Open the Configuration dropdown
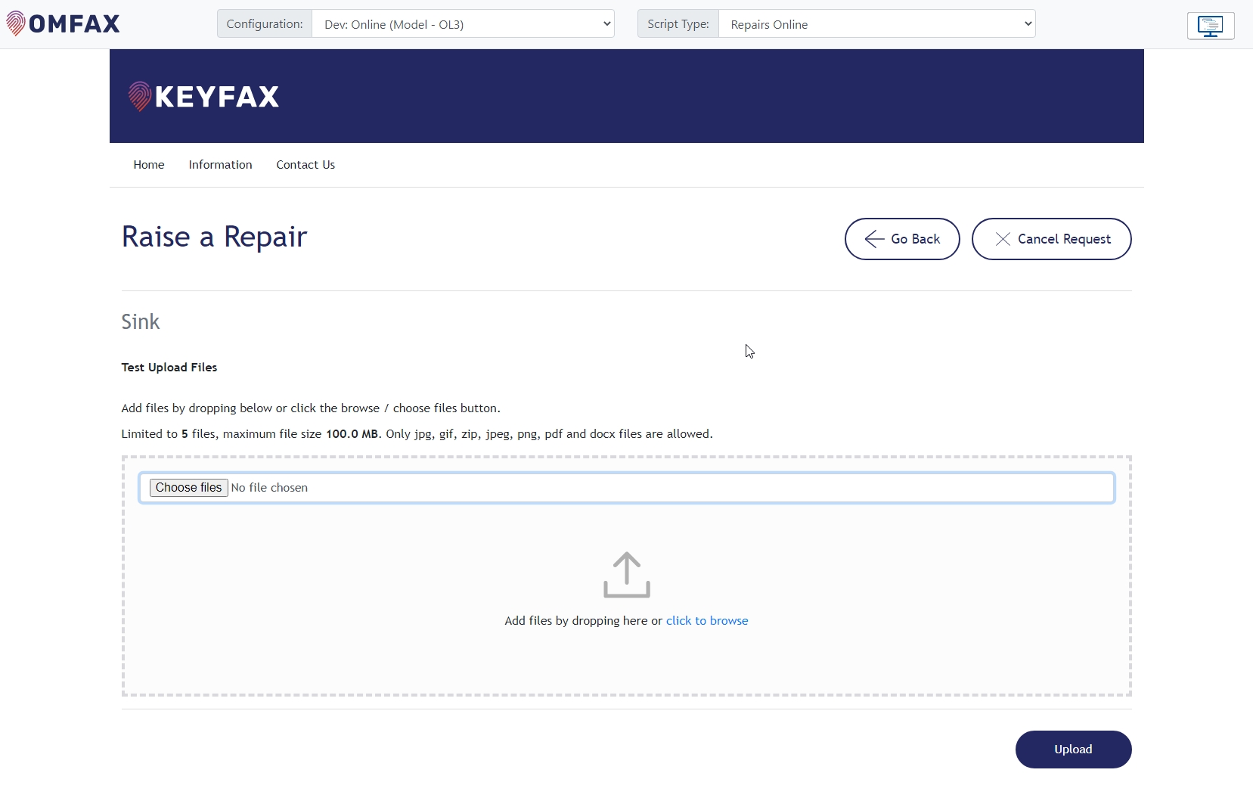 [463, 24]
